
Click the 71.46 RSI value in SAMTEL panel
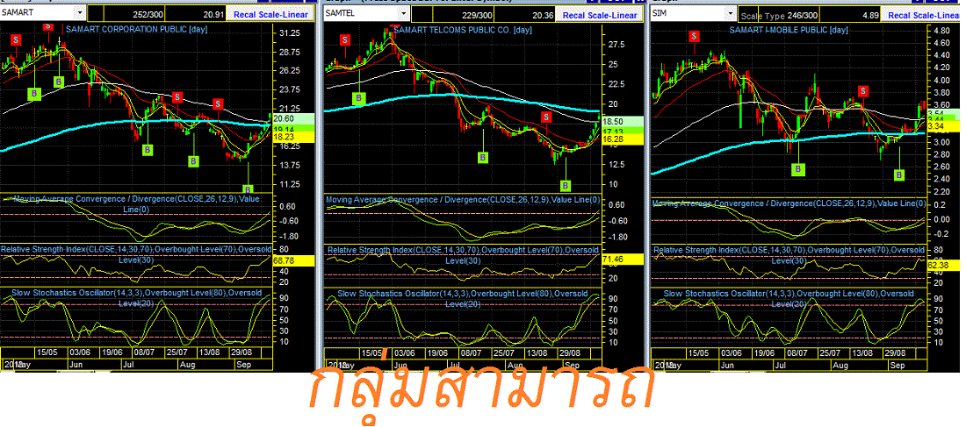tap(621, 260)
